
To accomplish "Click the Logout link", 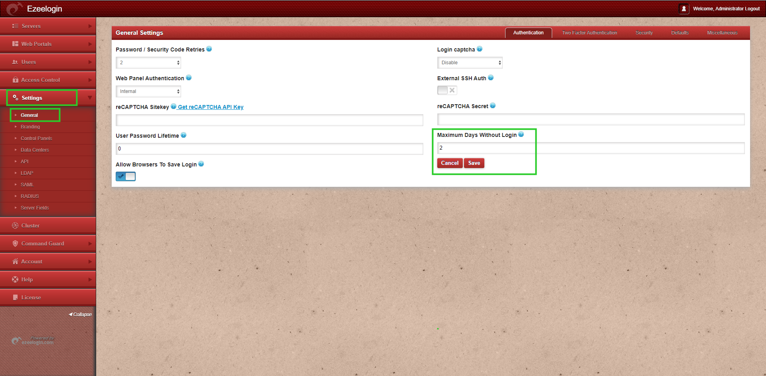I will [x=752, y=8].
